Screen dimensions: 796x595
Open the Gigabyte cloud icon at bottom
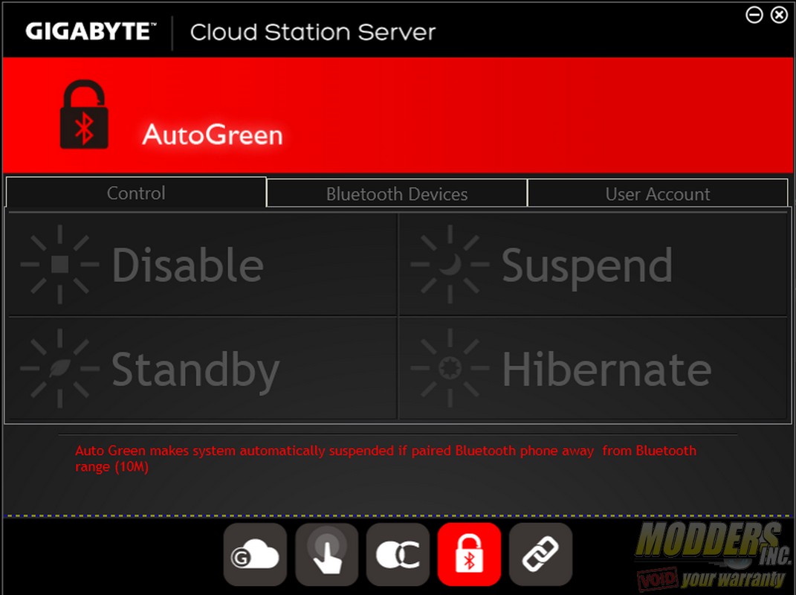tap(255, 554)
